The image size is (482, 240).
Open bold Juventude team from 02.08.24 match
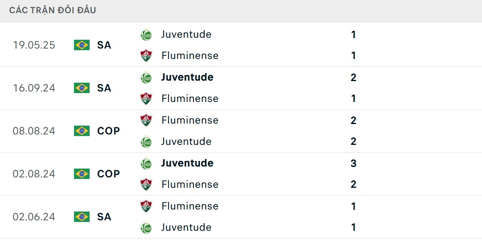click(187, 163)
